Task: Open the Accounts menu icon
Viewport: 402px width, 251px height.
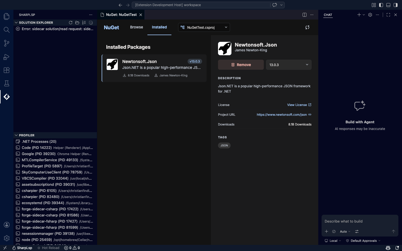Action: (7, 225)
